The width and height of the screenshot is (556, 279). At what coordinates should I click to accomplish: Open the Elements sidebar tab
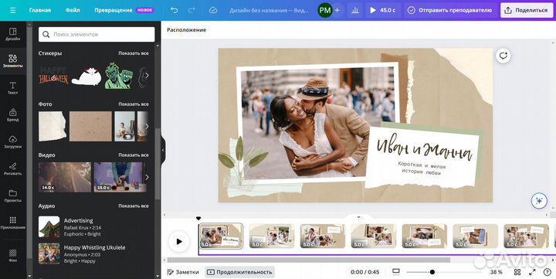[13, 61]
